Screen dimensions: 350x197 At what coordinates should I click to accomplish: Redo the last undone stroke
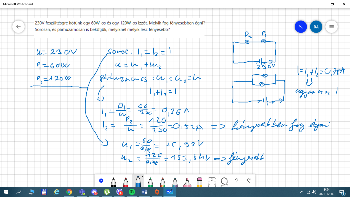249,181
